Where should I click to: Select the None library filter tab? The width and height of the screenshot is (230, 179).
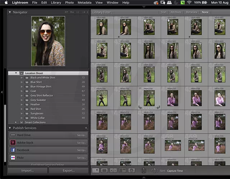click(205, 12)
